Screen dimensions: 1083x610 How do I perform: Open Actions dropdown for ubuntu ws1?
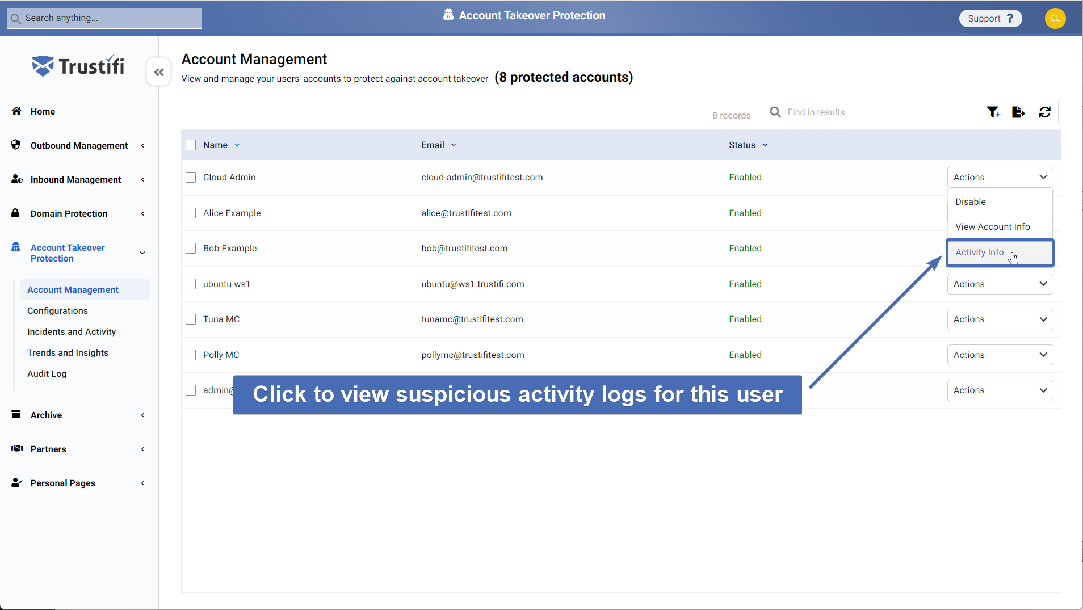click(1000, 284)
